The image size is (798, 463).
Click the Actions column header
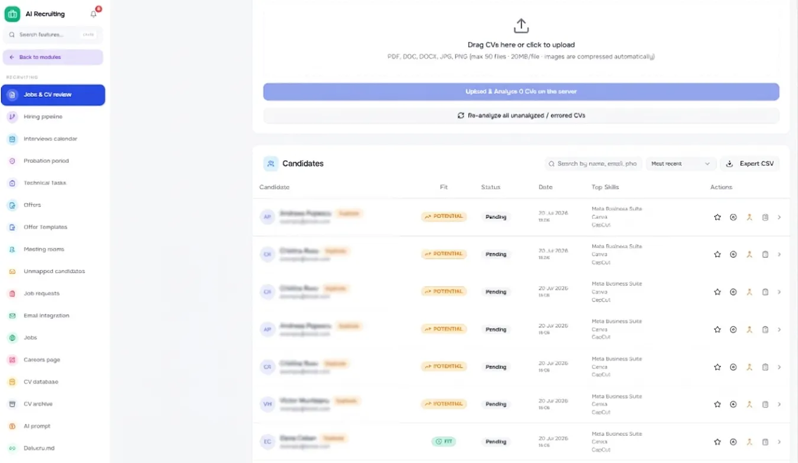tap(721, 187)
